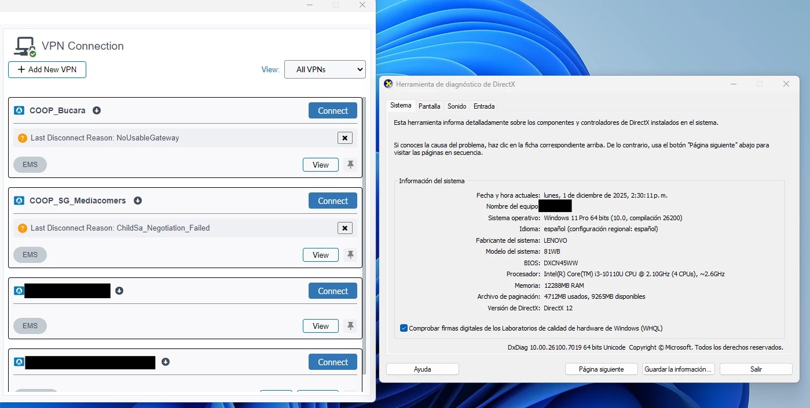Switch to the Pantalla tab

pos(430,106)
